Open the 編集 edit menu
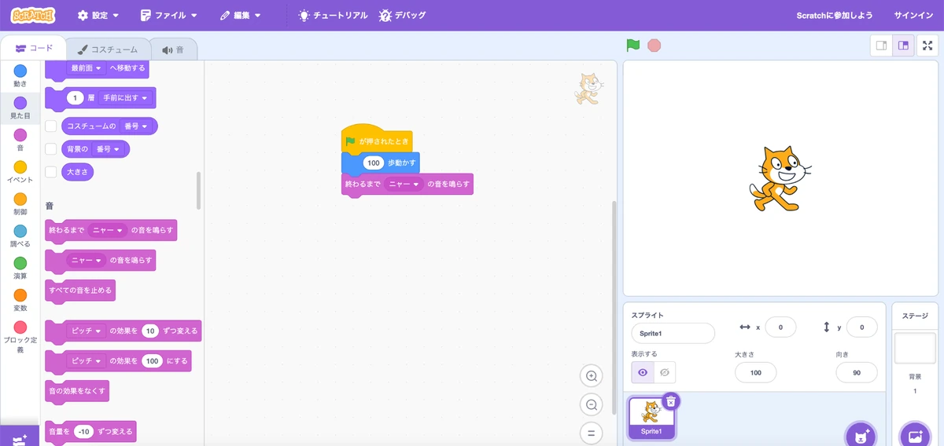 [241, 15]
